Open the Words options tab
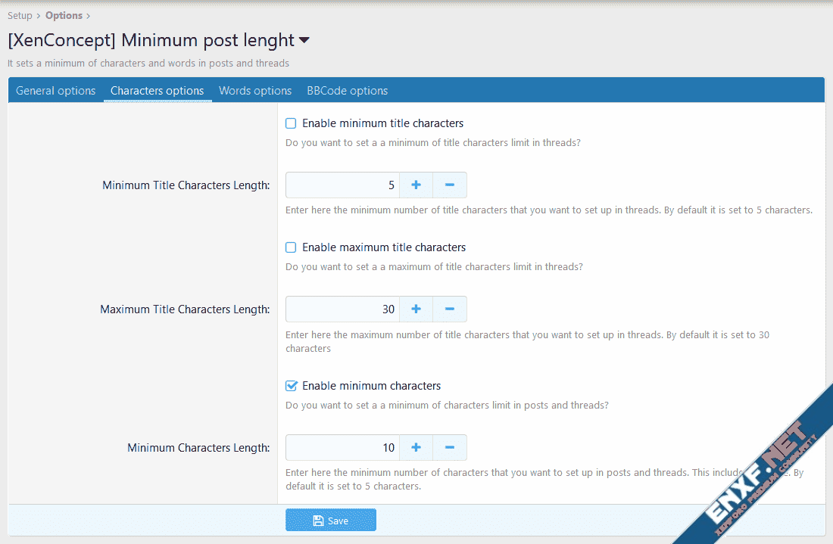Image resolution: width=833 pixels, height=544 pixels. [x=255, y=91]
